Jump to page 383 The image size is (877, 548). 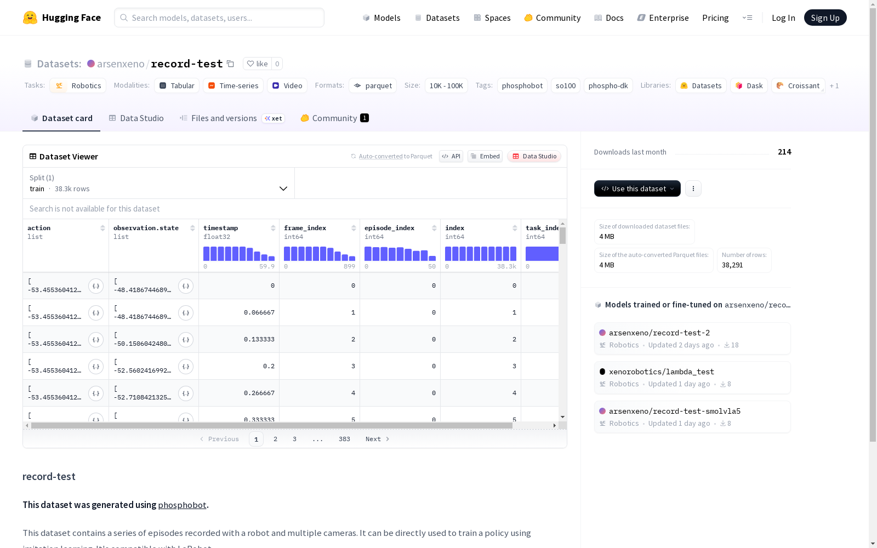click(x=344, y=439)
